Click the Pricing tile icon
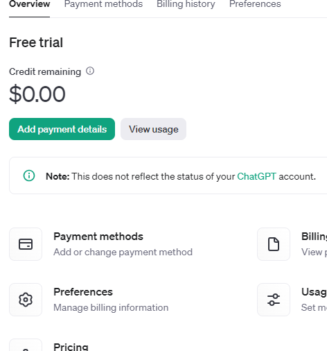This screenshot has width=327, height=351. pyautogui.click(x=26, y=345)
